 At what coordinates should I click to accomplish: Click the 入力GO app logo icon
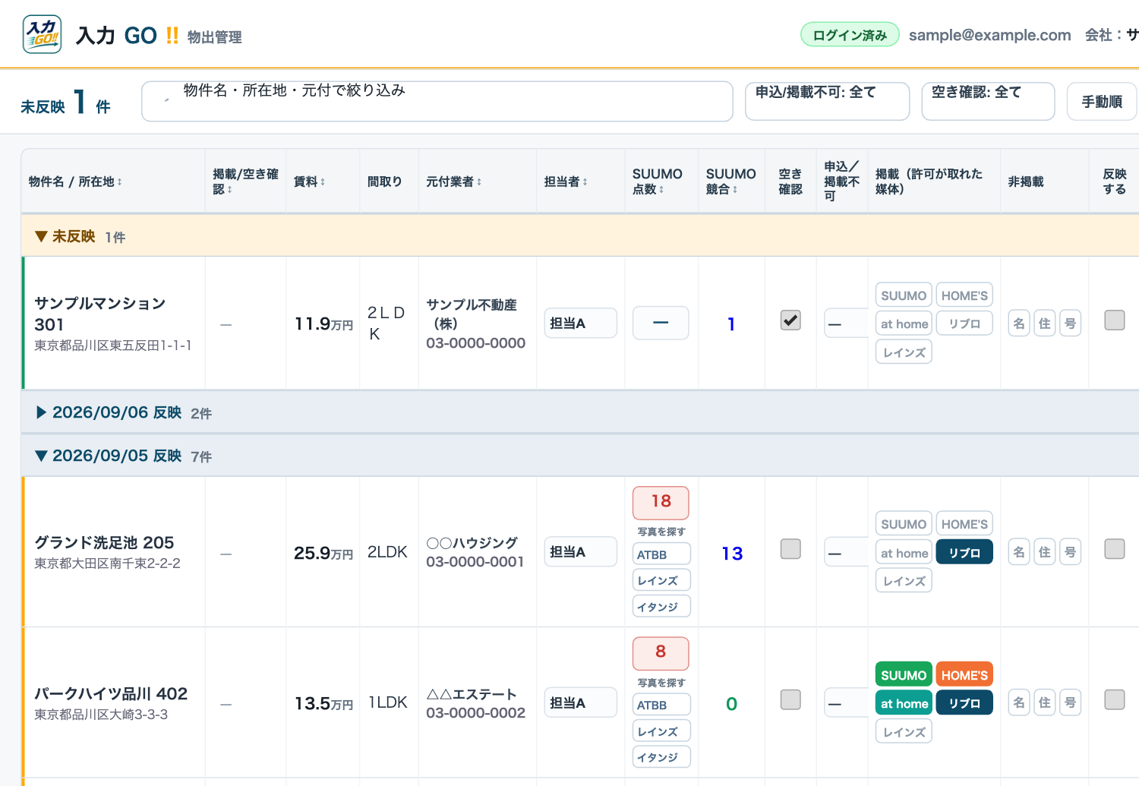click(43, 34)
